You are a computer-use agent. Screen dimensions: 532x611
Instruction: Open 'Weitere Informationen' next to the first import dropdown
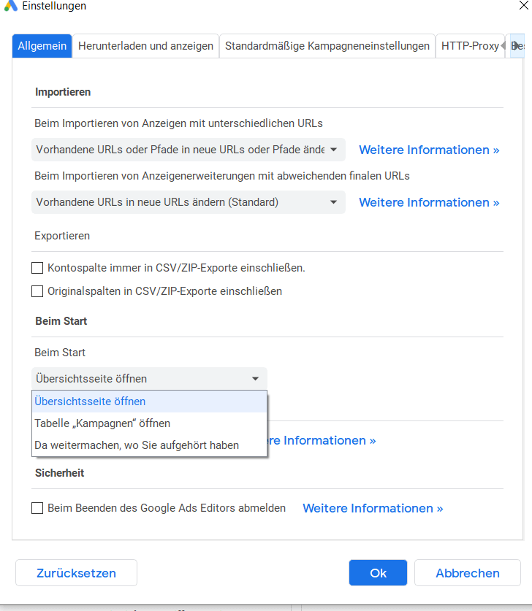429,150
